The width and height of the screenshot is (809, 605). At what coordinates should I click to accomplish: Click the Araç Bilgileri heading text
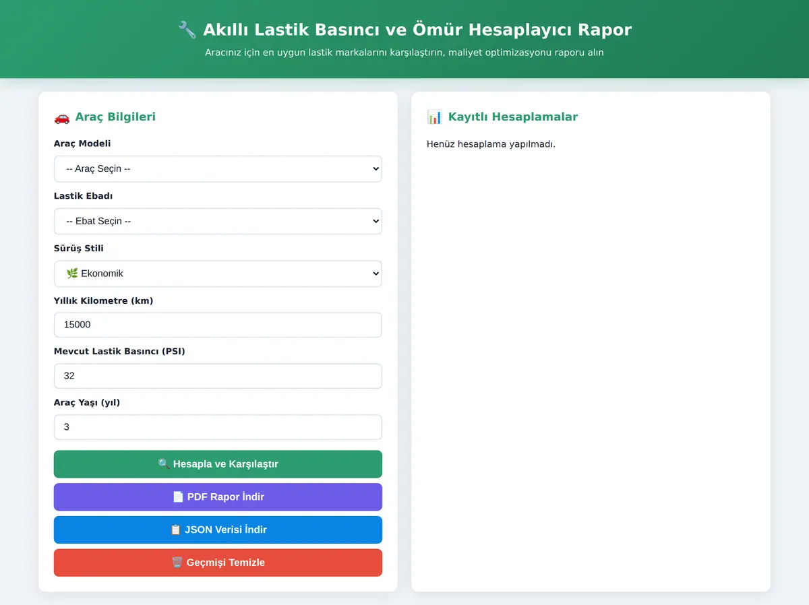[x=115, y=117]
